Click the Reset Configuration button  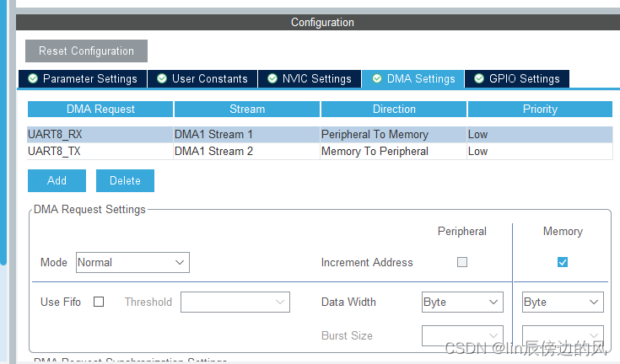click(86, 51)
